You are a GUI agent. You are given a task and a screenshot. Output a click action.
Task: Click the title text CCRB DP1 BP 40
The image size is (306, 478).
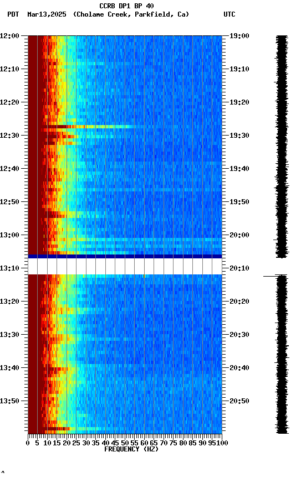coord(126,6)
